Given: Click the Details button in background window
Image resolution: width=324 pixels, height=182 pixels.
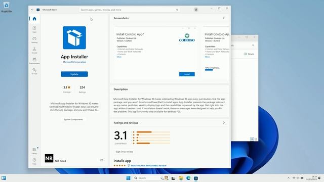Looking at the screenshot, I should tap(249, 54).
